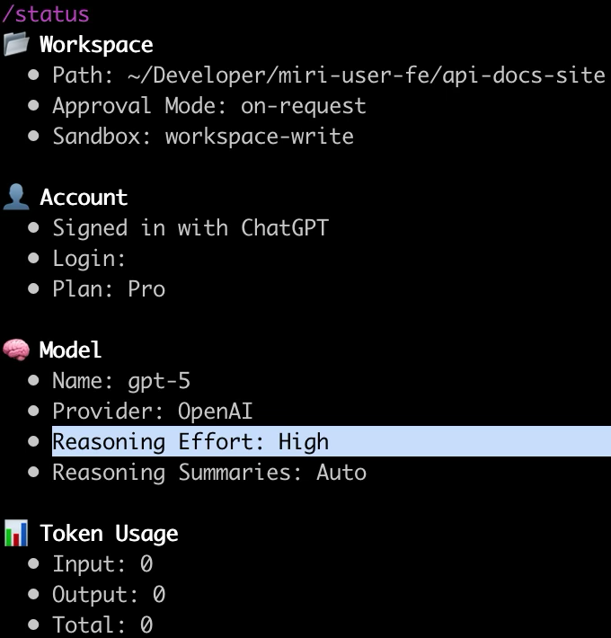The image size is (611, 638).
Task: Click the Sandbox: workspace-write line
Action: pyautogui.click(x=203, y=137)
